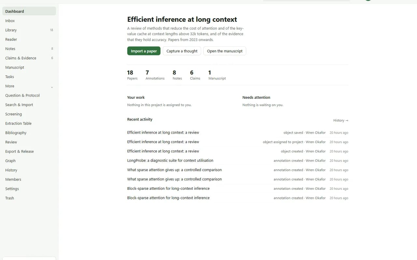Click the green Import a paper button
The height and width of the screenshot is (260, 417).
144,51
